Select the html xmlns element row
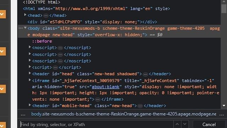Viewport: 227px width, 128px height. tap(96, 9)
